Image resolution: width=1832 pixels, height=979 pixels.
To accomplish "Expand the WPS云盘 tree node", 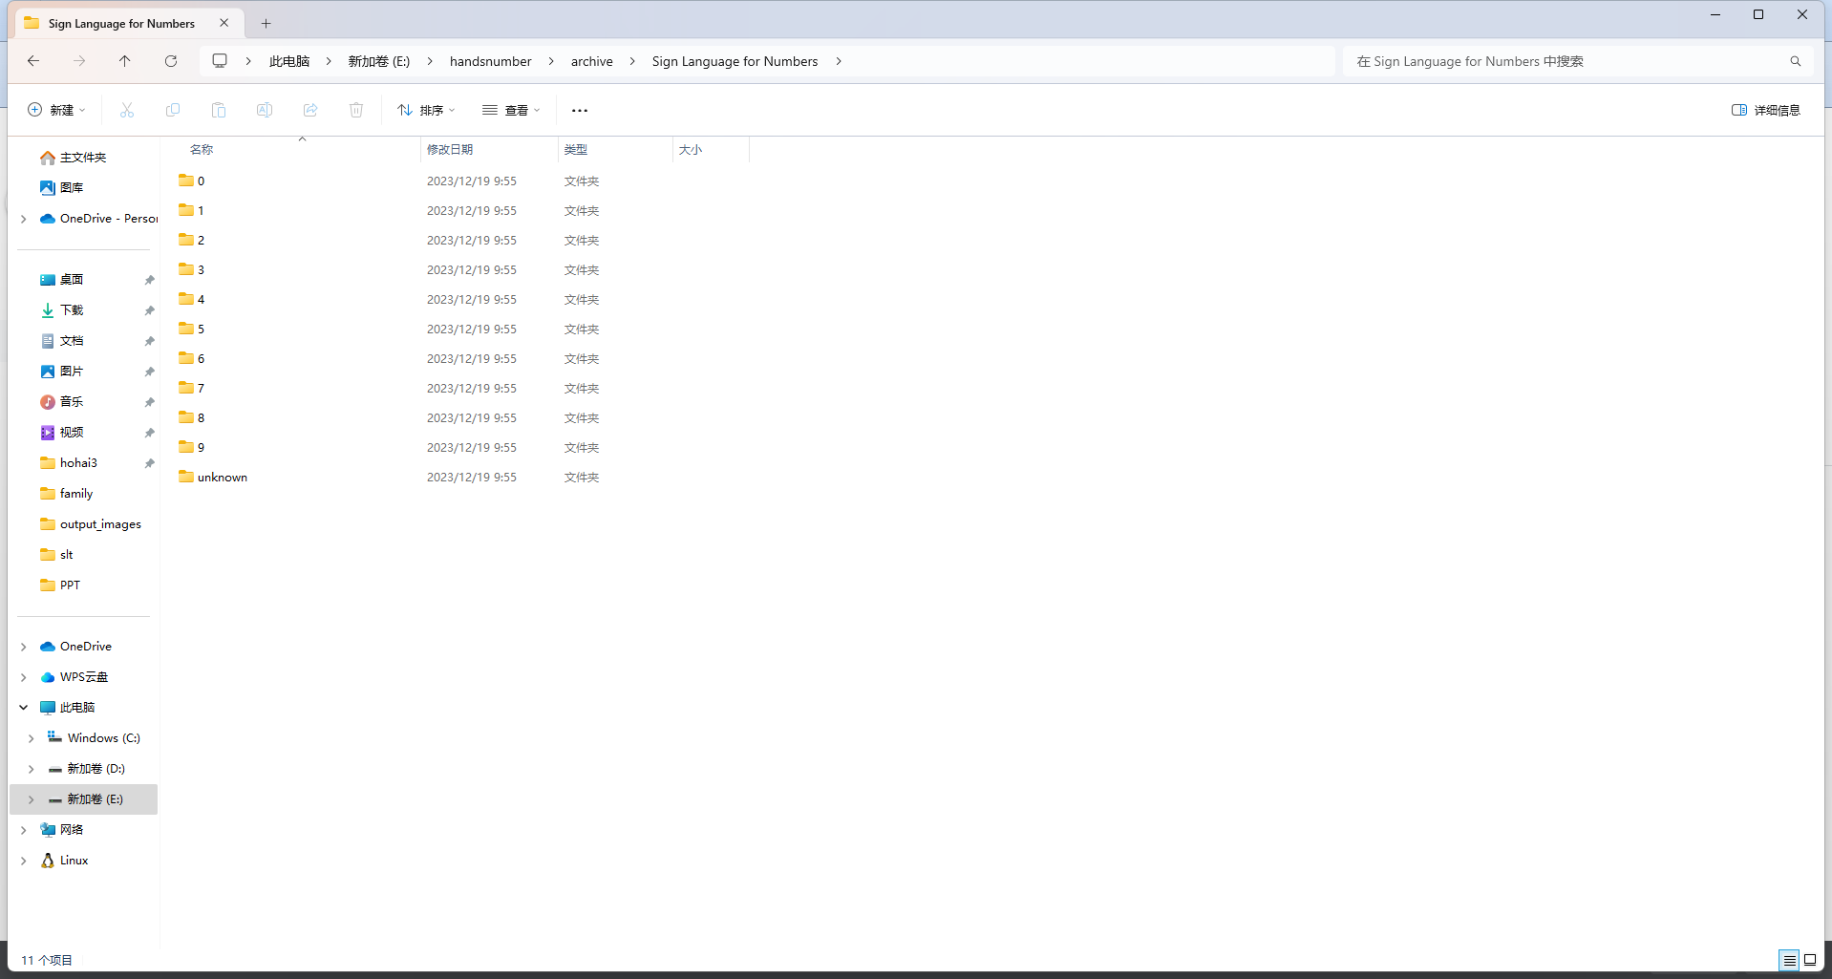I will point(24,677).
